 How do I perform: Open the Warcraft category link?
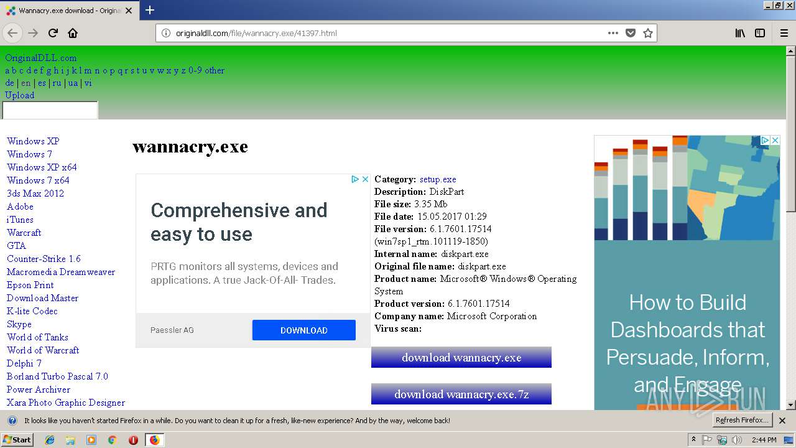pos(24,233)
